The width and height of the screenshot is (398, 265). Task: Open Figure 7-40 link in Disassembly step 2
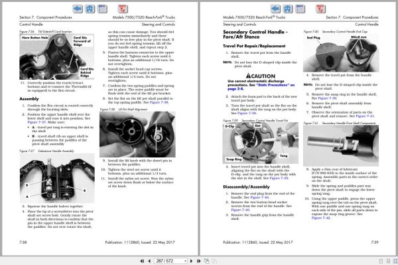(240, 210)
